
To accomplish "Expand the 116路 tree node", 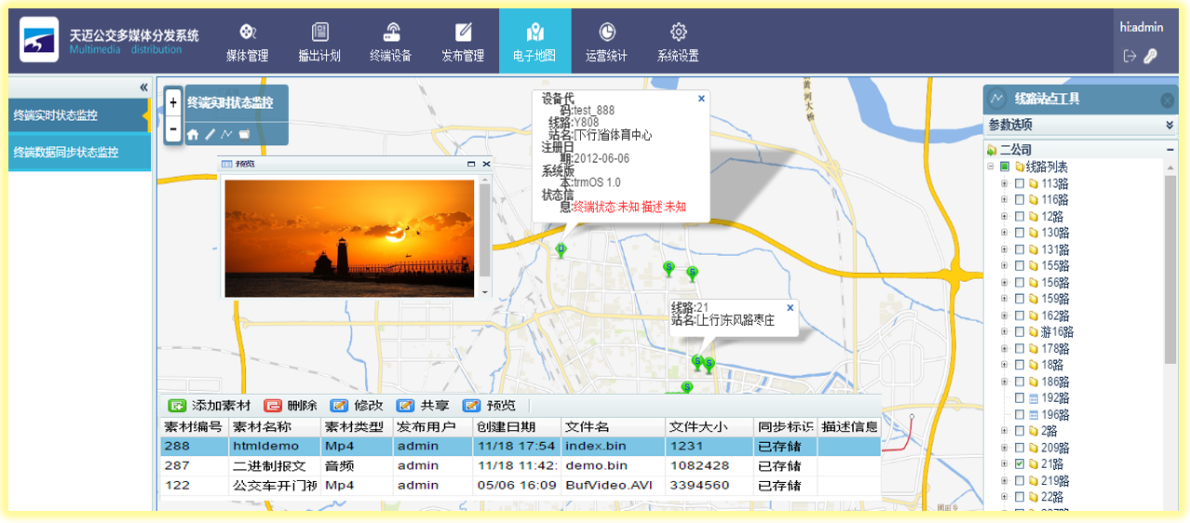I will click(x=1004, y=200).
